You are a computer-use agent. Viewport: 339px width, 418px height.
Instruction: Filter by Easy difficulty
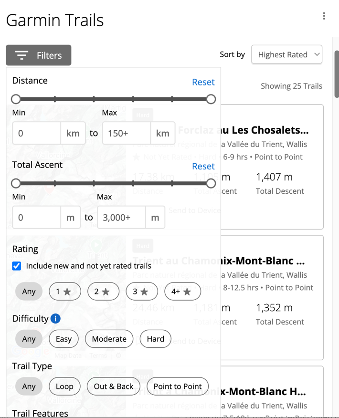coord(64,339)
